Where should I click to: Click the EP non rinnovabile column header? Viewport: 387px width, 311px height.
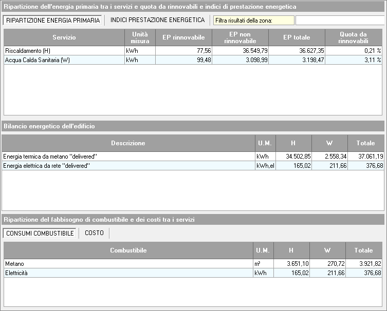[240, 37]
